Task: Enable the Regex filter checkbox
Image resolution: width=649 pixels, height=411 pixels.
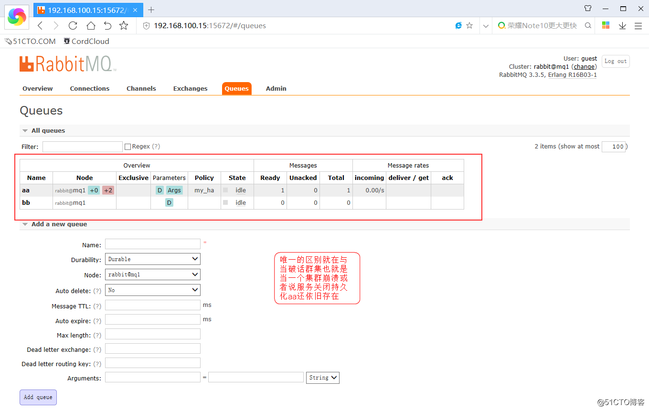Action: click(128, 147)
